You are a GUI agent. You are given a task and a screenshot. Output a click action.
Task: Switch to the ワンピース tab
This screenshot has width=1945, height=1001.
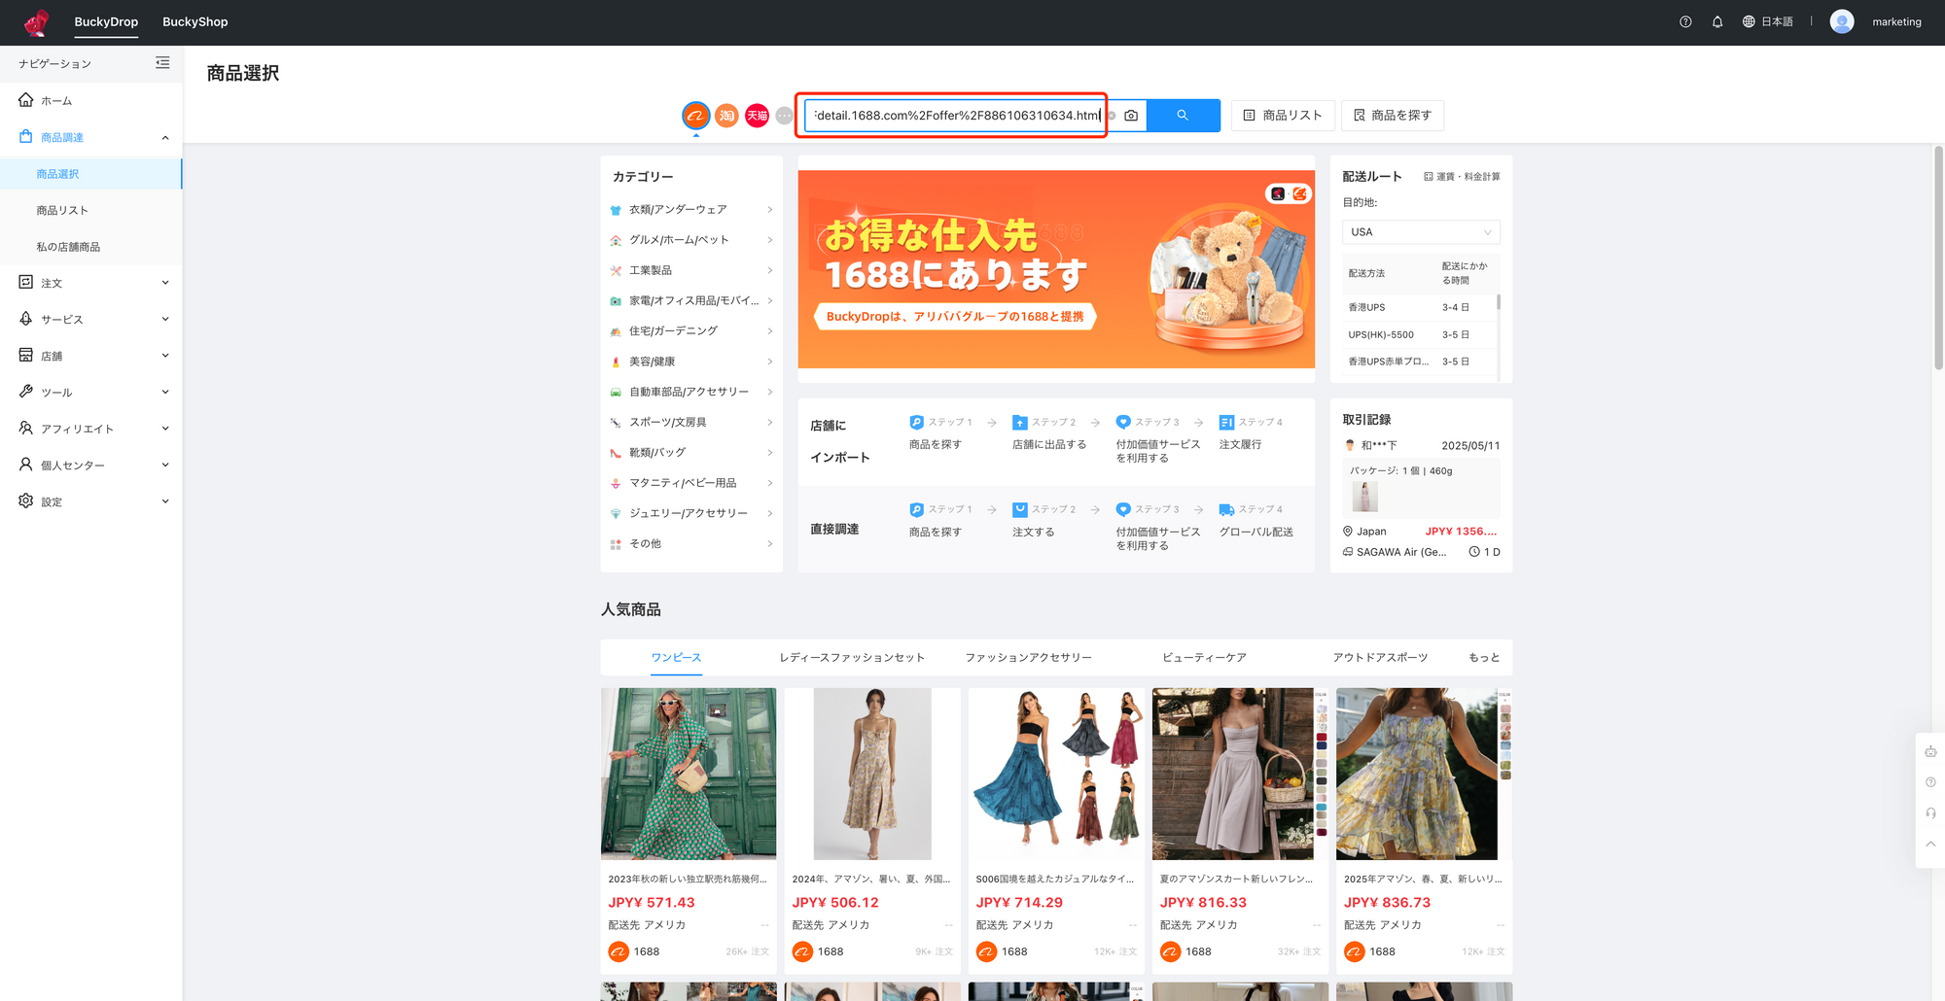click(676, 658)
